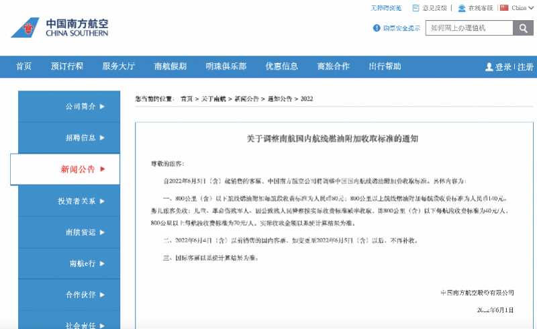
Task: Click the date 2022年6月1日
Action: [x=495, y=310]
